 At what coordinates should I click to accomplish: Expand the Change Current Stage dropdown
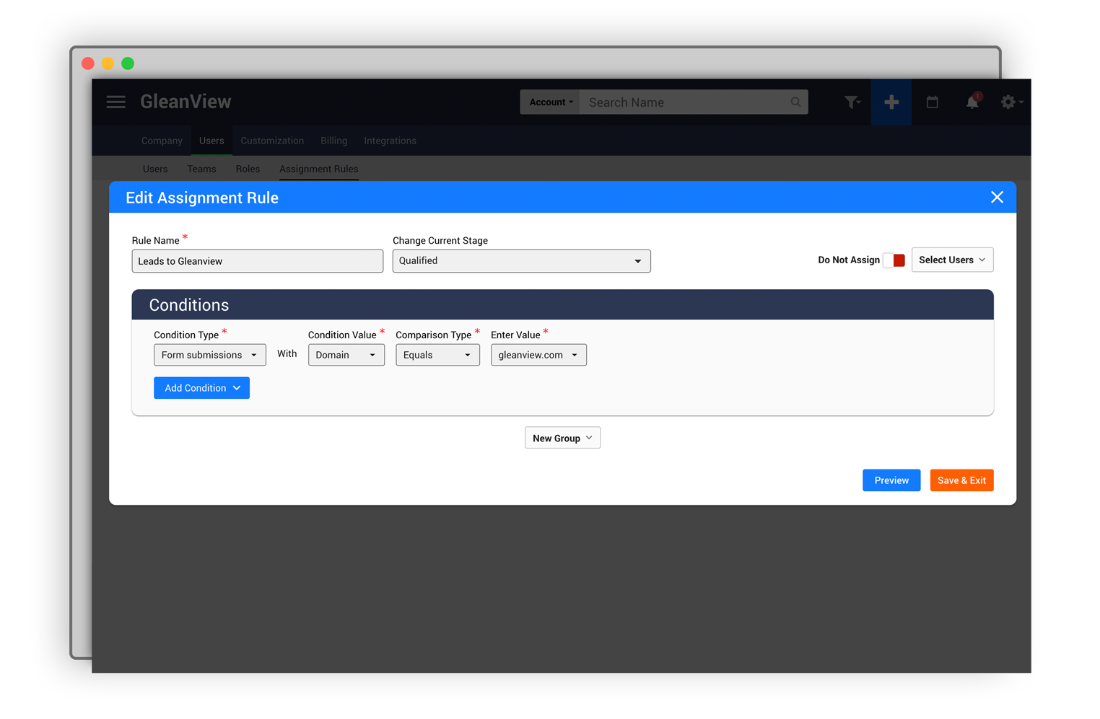521,260
